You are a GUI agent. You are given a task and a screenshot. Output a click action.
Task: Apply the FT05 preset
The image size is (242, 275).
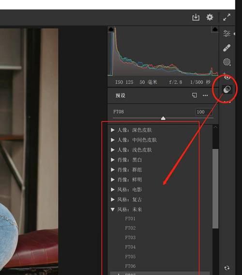click(130, 257)
